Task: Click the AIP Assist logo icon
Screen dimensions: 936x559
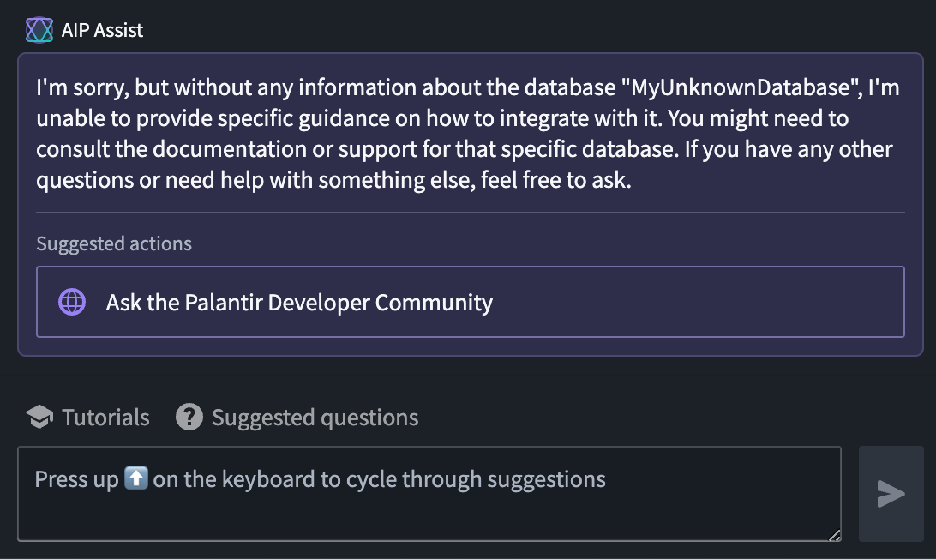Action: click(x=39, y=31)
